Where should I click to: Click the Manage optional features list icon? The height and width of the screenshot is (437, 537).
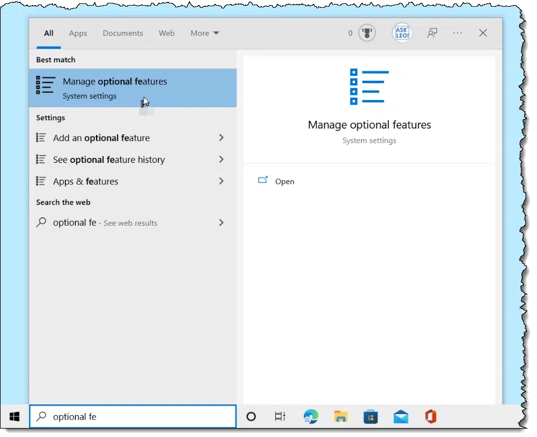[45, 85]
